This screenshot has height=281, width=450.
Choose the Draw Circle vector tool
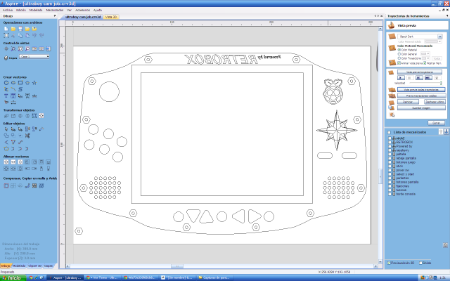pyautogui.click(x=6, y=83)
